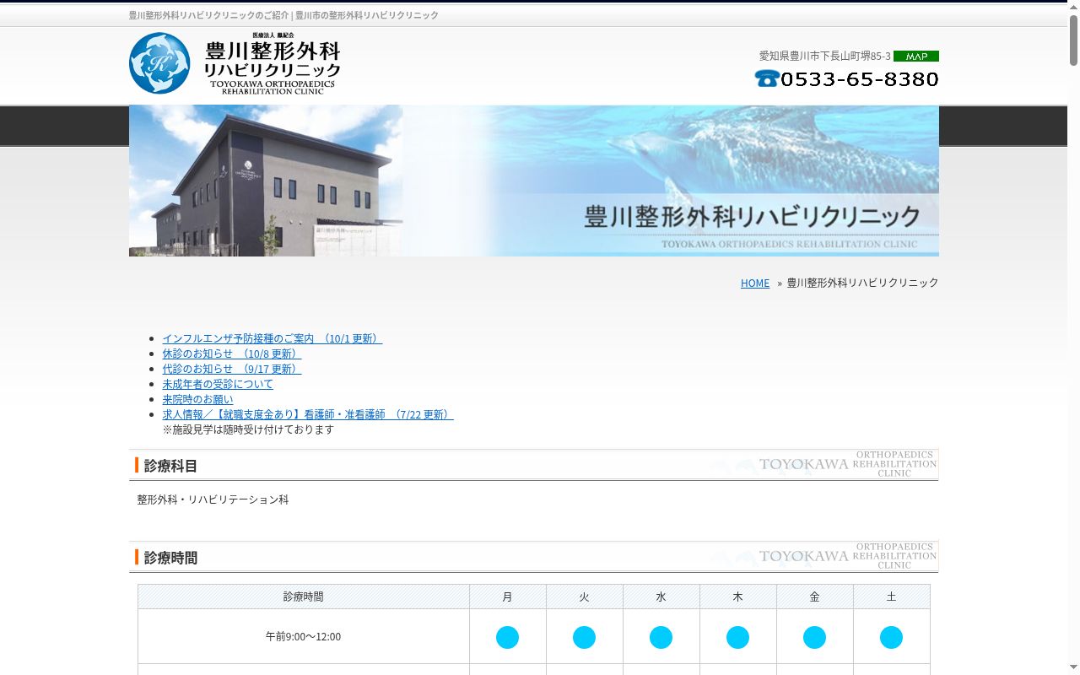Click the blue dot under 木 column
This screenshot has width=1080, height=675.
[x=737, y=637]
